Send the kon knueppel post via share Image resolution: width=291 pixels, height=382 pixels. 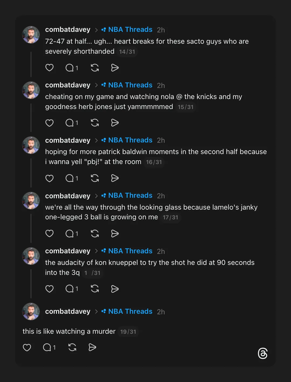115,289
